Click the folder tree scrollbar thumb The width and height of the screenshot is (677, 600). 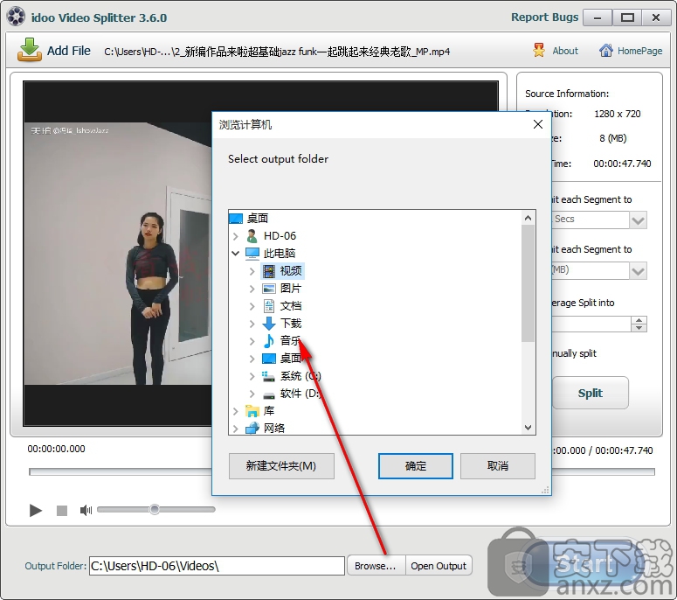click(528, 283)
